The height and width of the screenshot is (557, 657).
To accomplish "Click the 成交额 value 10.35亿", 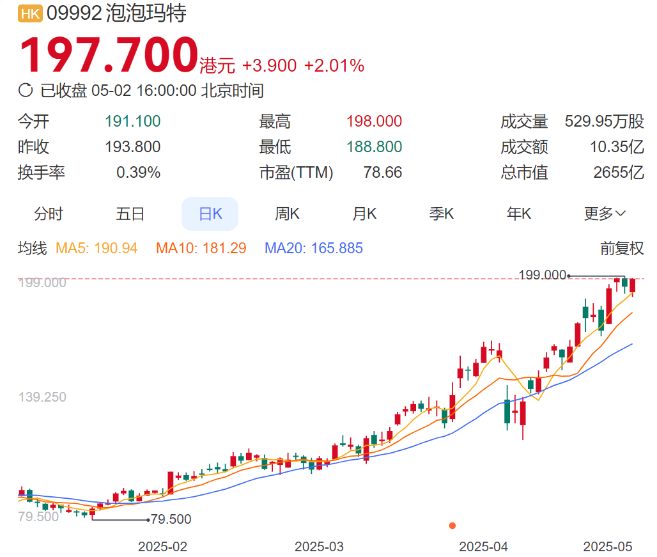I will pyautogui.click(x=617, y=147).
